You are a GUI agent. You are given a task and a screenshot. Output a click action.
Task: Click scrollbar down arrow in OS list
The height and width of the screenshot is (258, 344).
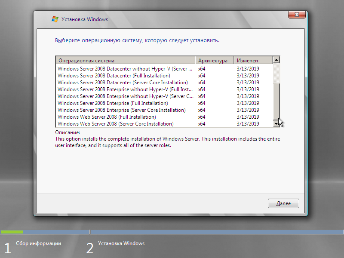point(276,123)
